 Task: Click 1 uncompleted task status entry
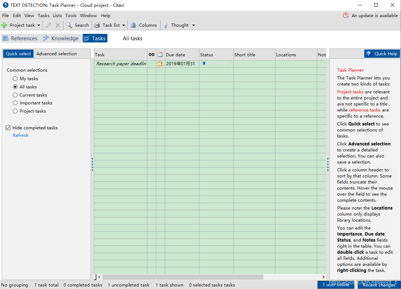[128, 285]
